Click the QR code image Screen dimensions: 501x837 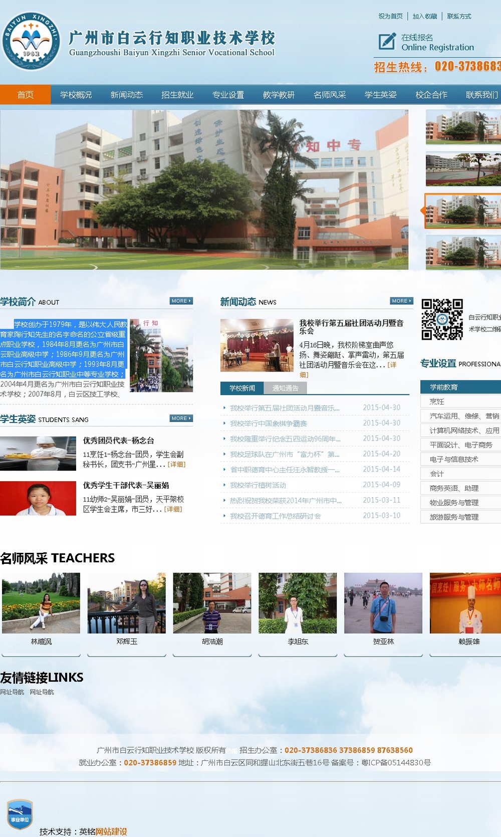tap(442, 319)
